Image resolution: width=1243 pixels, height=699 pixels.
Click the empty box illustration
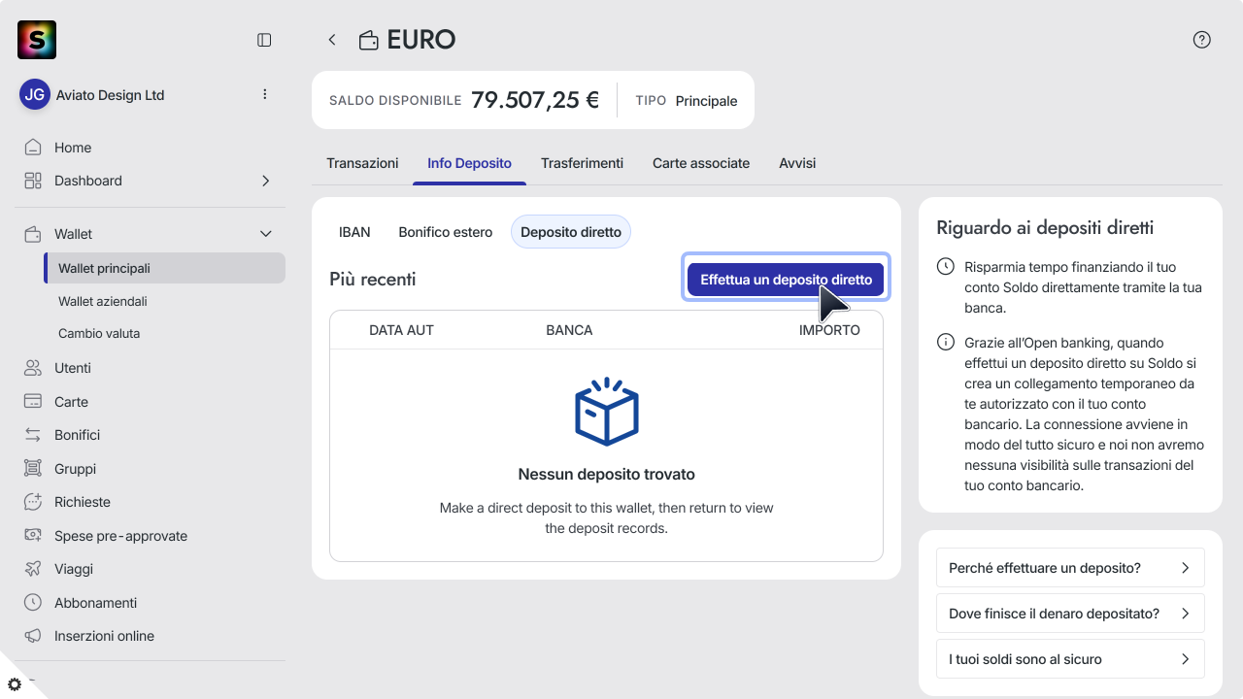click(x=607, y=412)
